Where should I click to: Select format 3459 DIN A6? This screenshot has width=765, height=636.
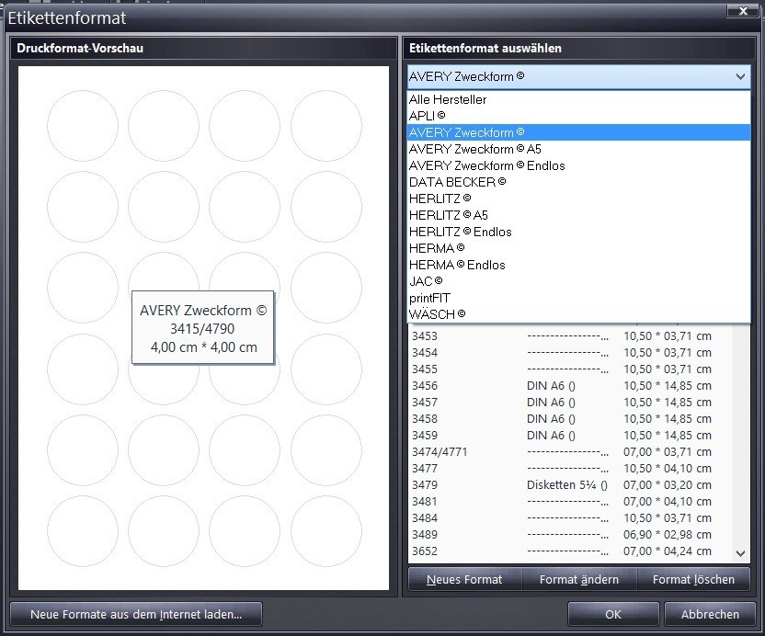pos(570,436)
